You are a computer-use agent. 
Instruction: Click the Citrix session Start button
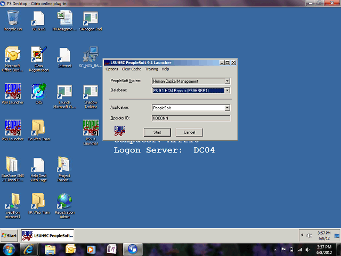(x=9, y=236)
